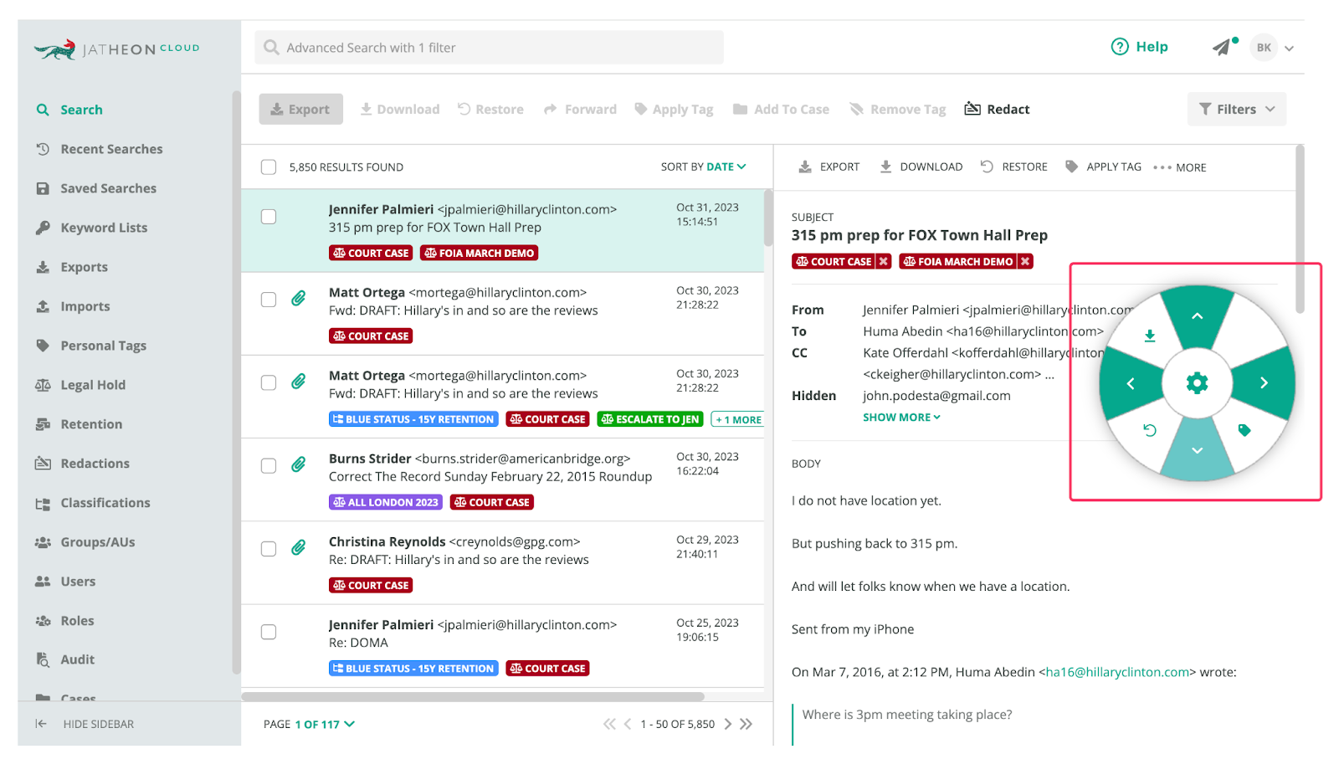Click Export button in the top toolbar
This screenshot has width=1339, height=764.
[x=300, y=109]
